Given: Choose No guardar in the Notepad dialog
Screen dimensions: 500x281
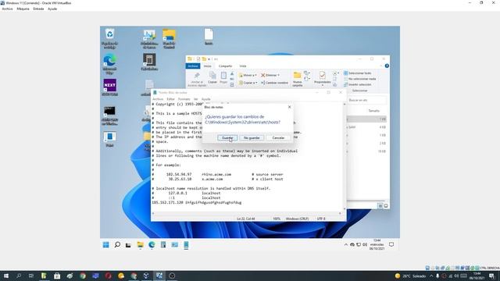Looking at the screenshot, I should tap(252, 137).
